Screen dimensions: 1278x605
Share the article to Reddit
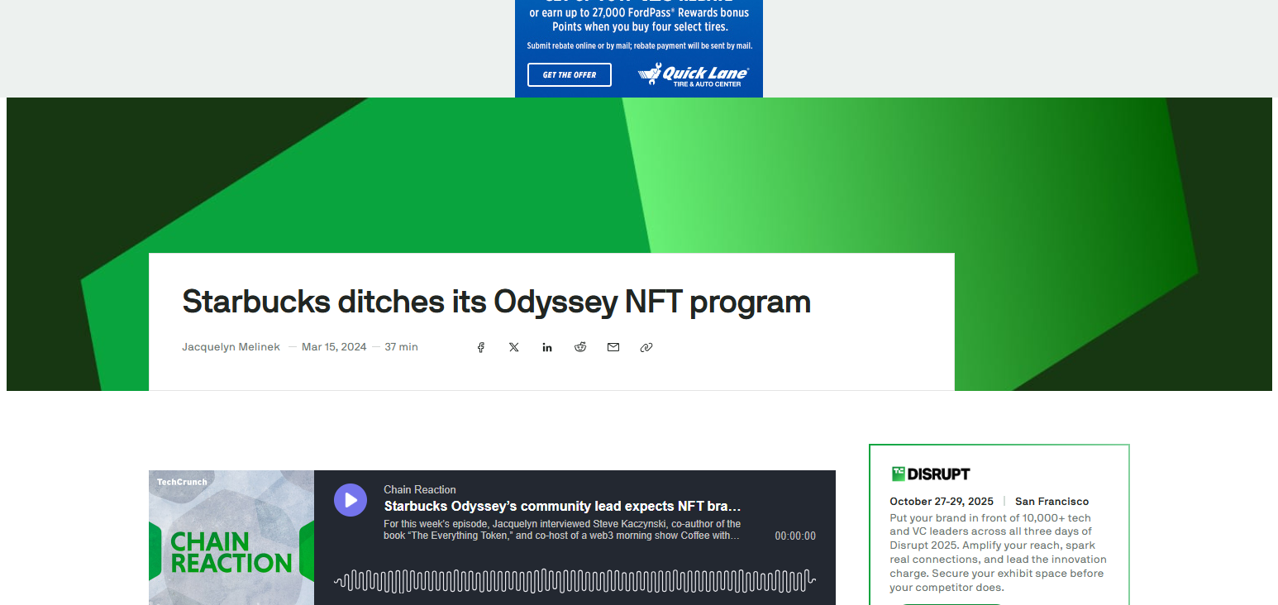[579, 347]
